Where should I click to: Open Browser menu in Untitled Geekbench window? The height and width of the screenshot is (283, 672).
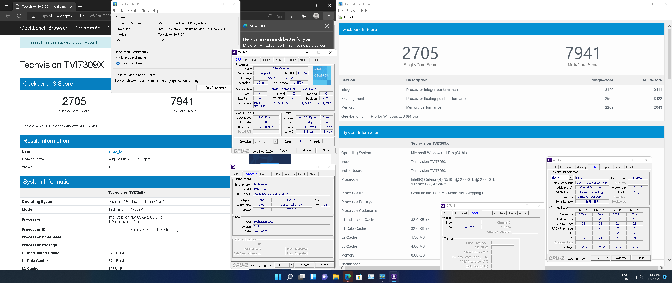352,11
